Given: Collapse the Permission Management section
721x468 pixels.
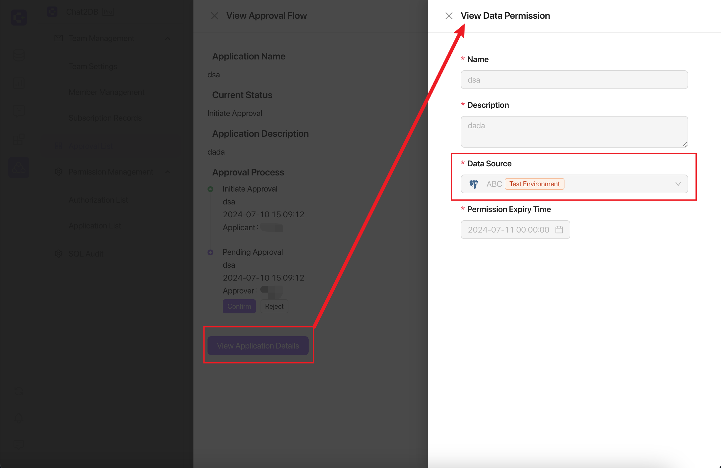Looking at the screenshot, I should point(168,172).
